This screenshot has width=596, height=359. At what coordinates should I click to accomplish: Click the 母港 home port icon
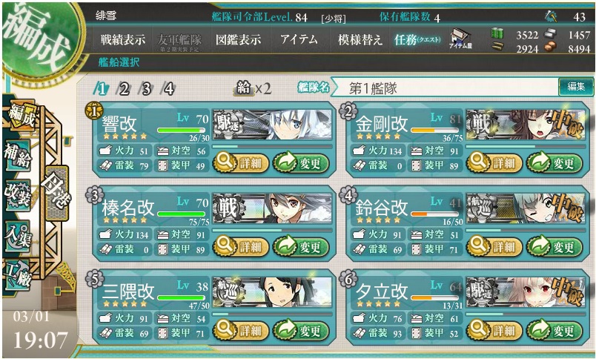(x=57, y=193)
